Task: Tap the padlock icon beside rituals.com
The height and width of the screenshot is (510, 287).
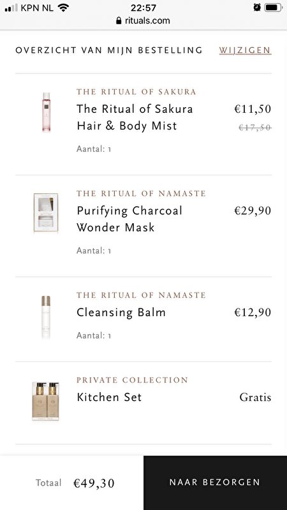Action: [x=119, y=21]
